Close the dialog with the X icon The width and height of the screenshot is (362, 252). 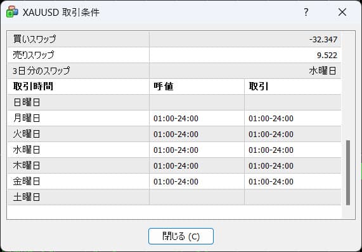click(x=342, y=12)
